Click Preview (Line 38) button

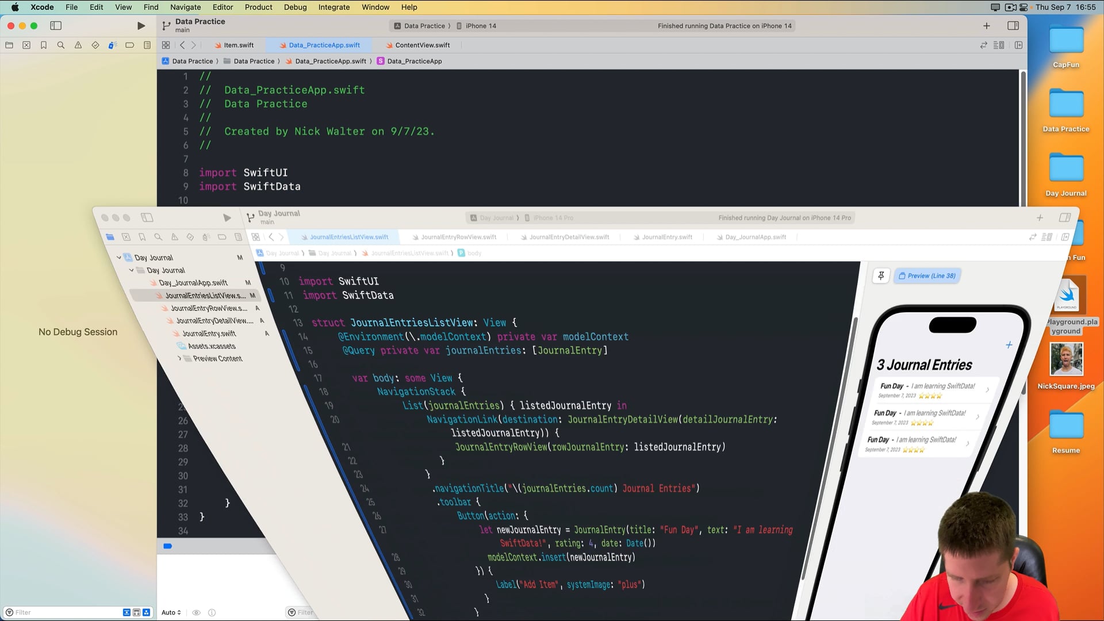[x=927, y=276]
